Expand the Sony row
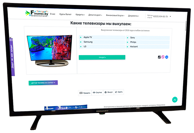Image resolution: width=194 pixels, height=133 pixels. coord(148,38)
